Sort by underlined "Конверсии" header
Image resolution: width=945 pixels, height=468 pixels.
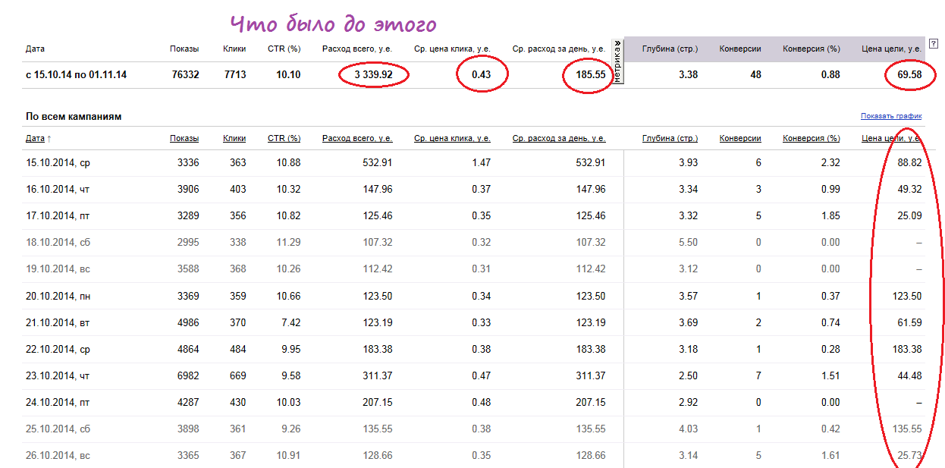click(740, 139)
